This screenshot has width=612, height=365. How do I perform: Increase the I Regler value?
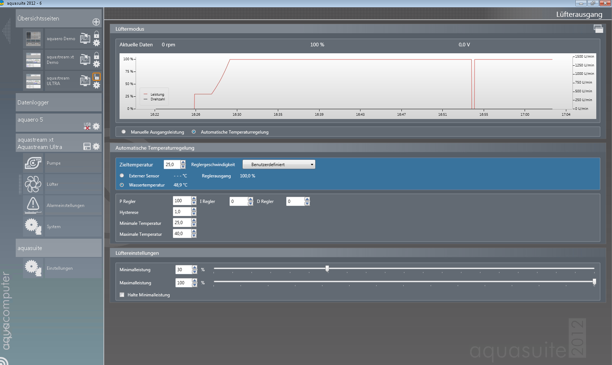(250, 199)
